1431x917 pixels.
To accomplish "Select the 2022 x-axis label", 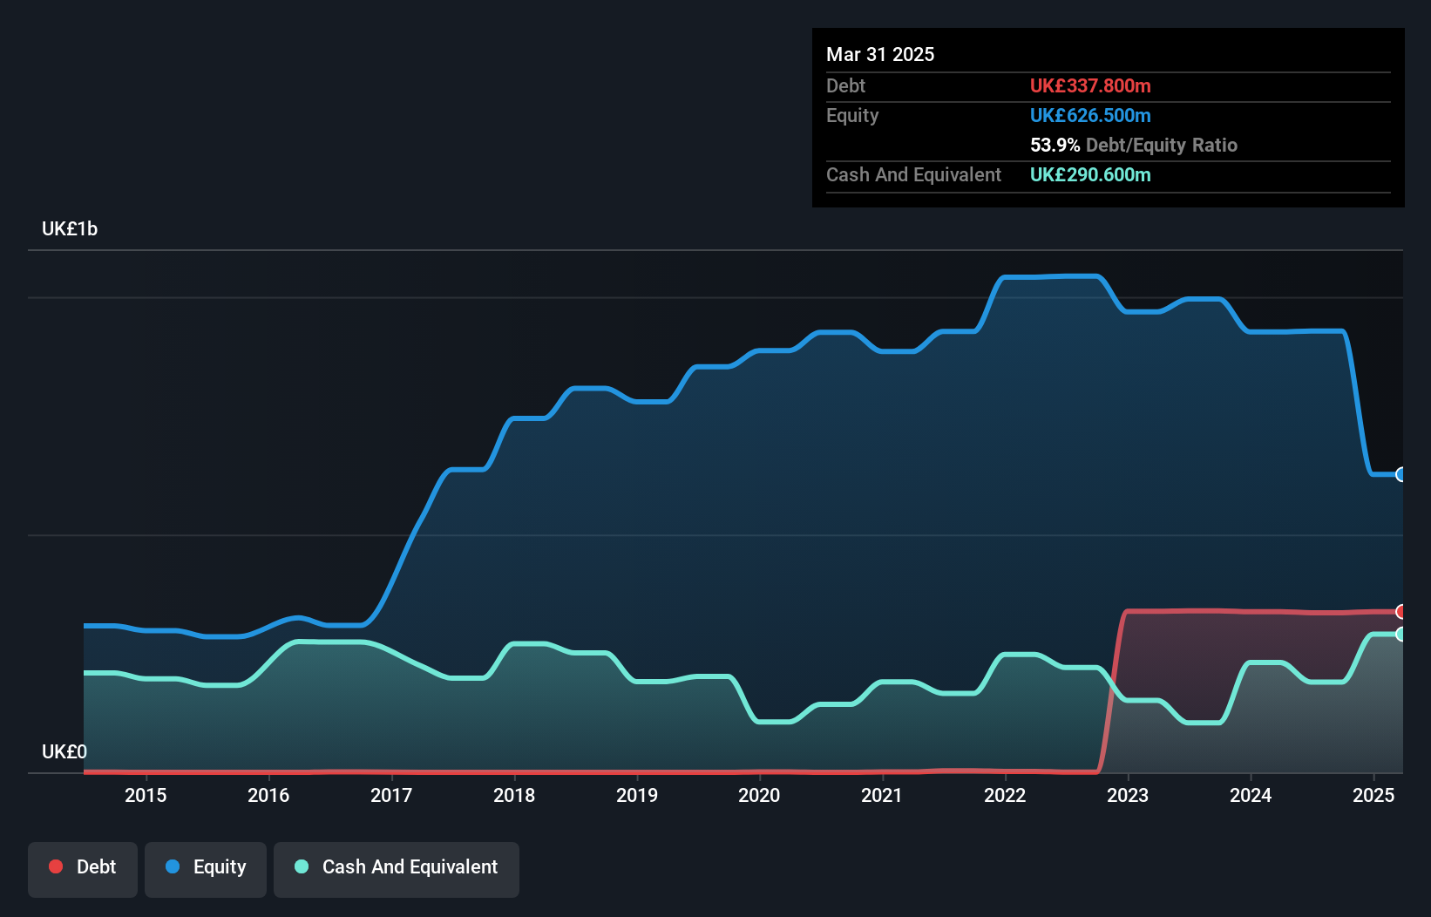I will 1005,795.
